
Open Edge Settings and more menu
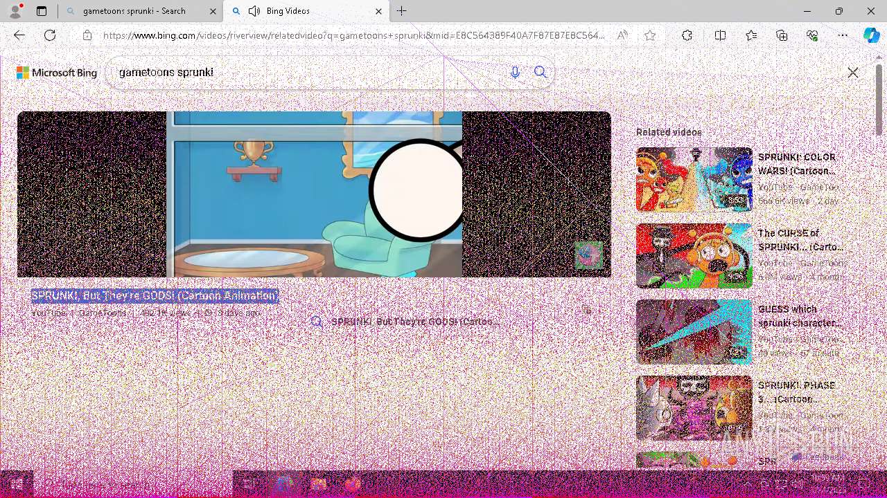tap(843, 35)
